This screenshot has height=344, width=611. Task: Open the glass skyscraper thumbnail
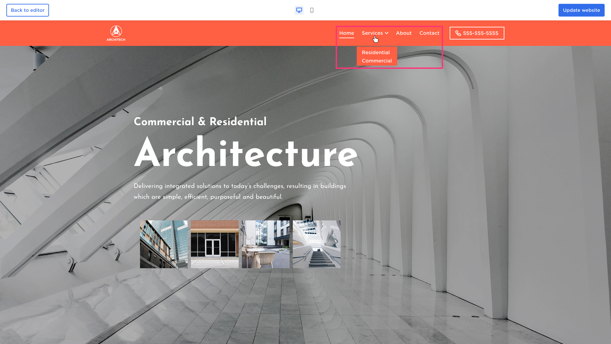point(164,244)
